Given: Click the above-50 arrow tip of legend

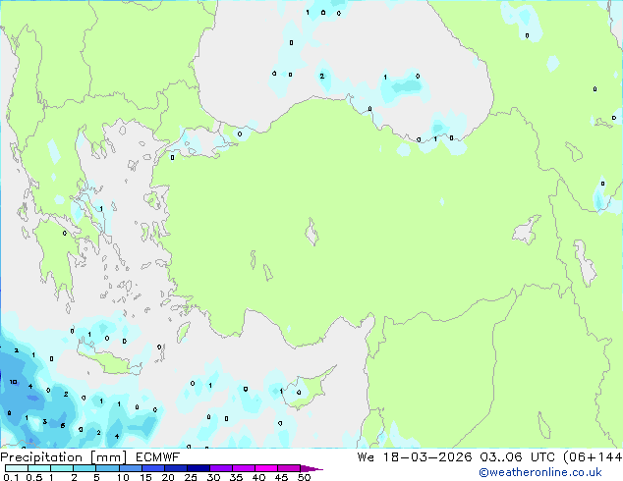Looking at the screenshot, I should (311, 468).
